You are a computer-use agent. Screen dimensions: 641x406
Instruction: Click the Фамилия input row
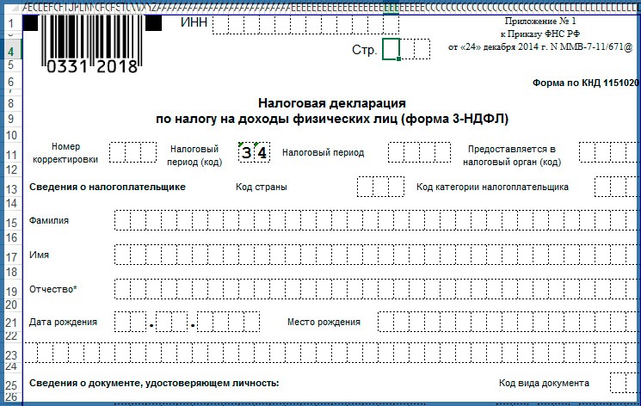coord(370,221)
